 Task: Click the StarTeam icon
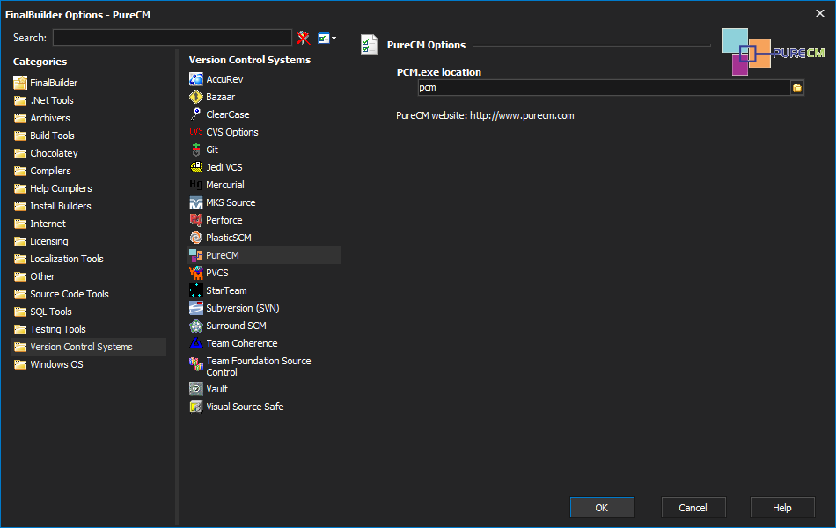(x=196, y=290)
